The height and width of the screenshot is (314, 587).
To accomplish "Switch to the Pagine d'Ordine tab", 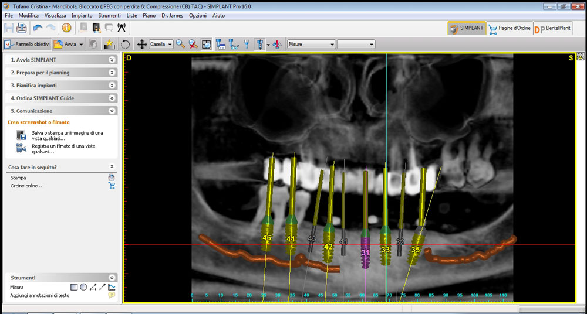I will 509,28.
